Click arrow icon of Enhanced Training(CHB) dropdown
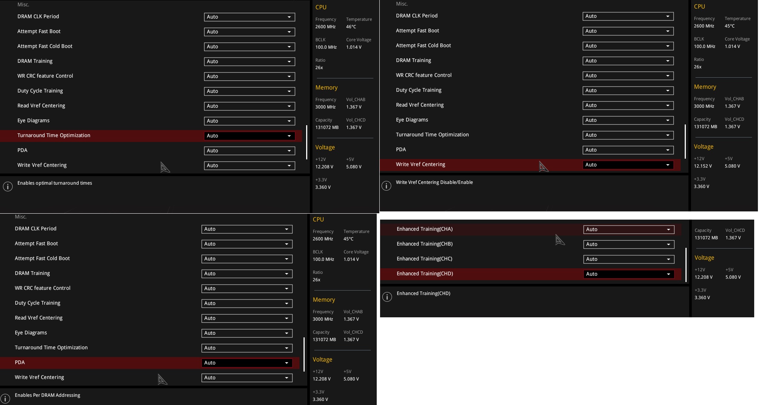This screenshot has height=405, width=775. 668,244
